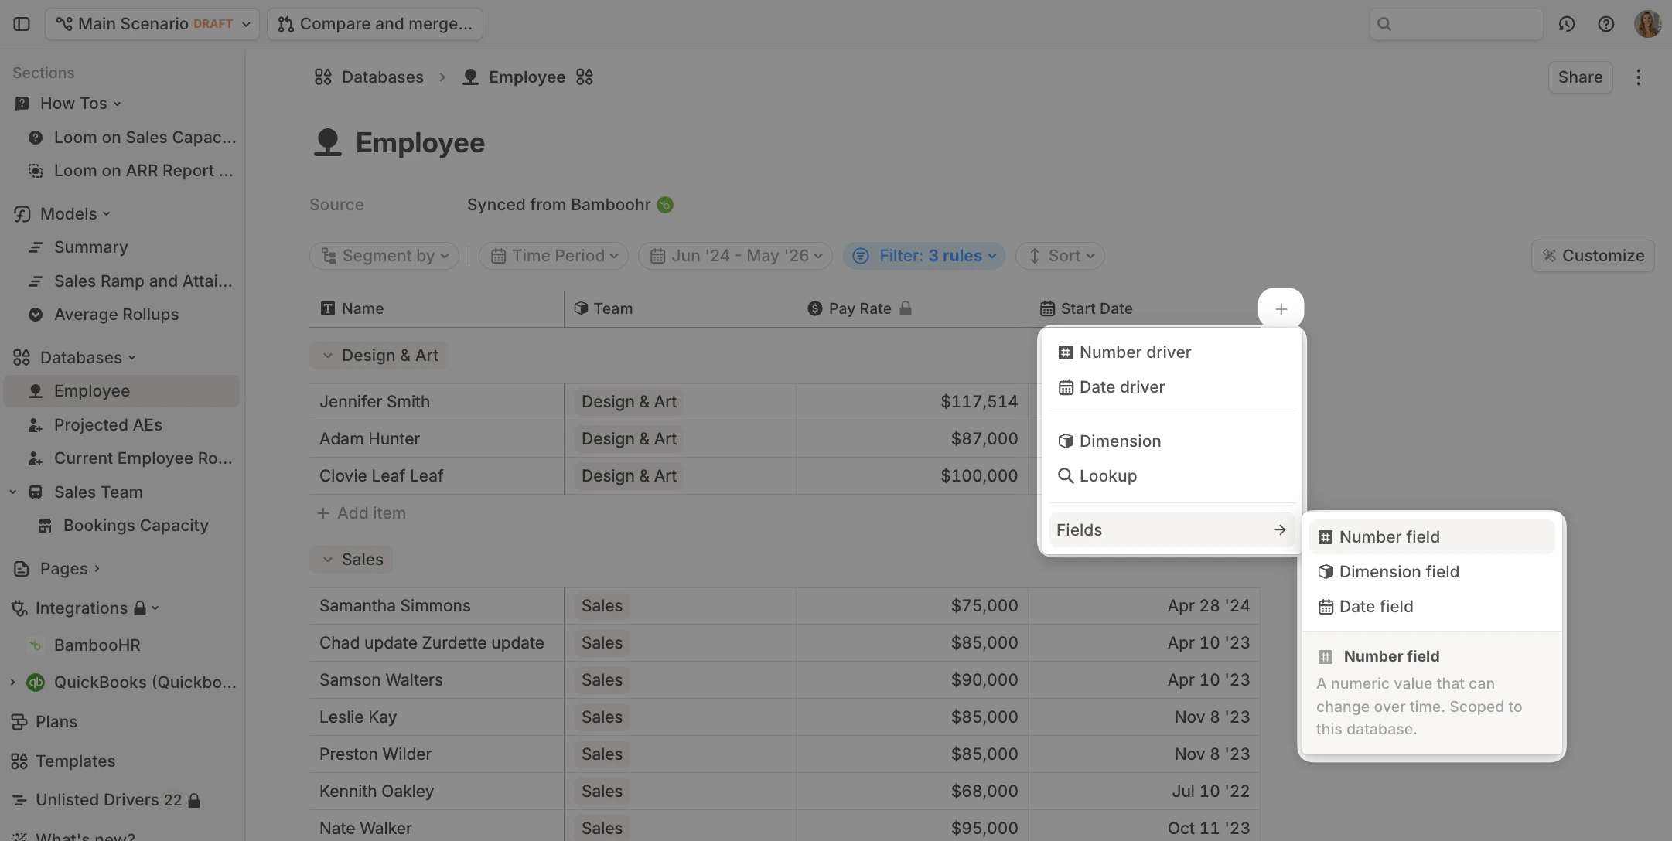Click the Employee database icon in sidebar
1672x841 pixels.
35,390
